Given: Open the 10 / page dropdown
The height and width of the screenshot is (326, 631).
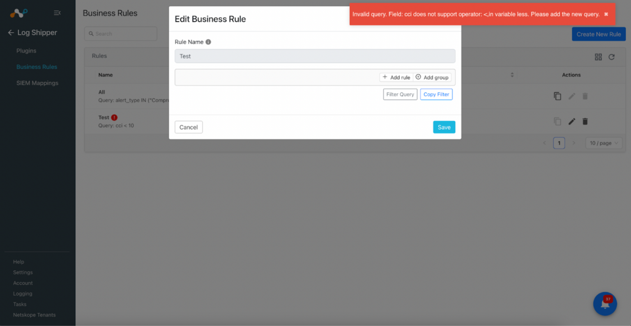Looking at the screenshot, I should pos(603,143).
